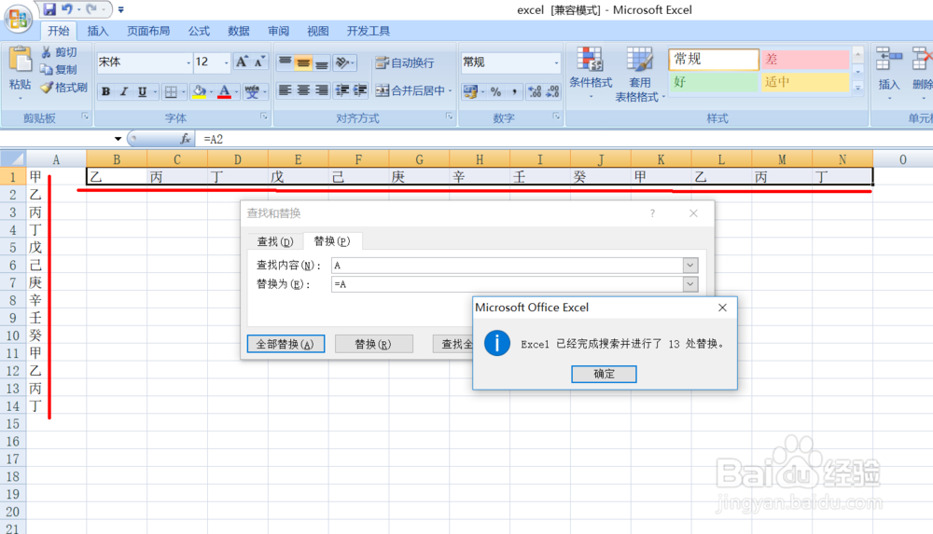Increase decimal places
The height and width of the screenshot is (534, 933).
coord(535,91)
